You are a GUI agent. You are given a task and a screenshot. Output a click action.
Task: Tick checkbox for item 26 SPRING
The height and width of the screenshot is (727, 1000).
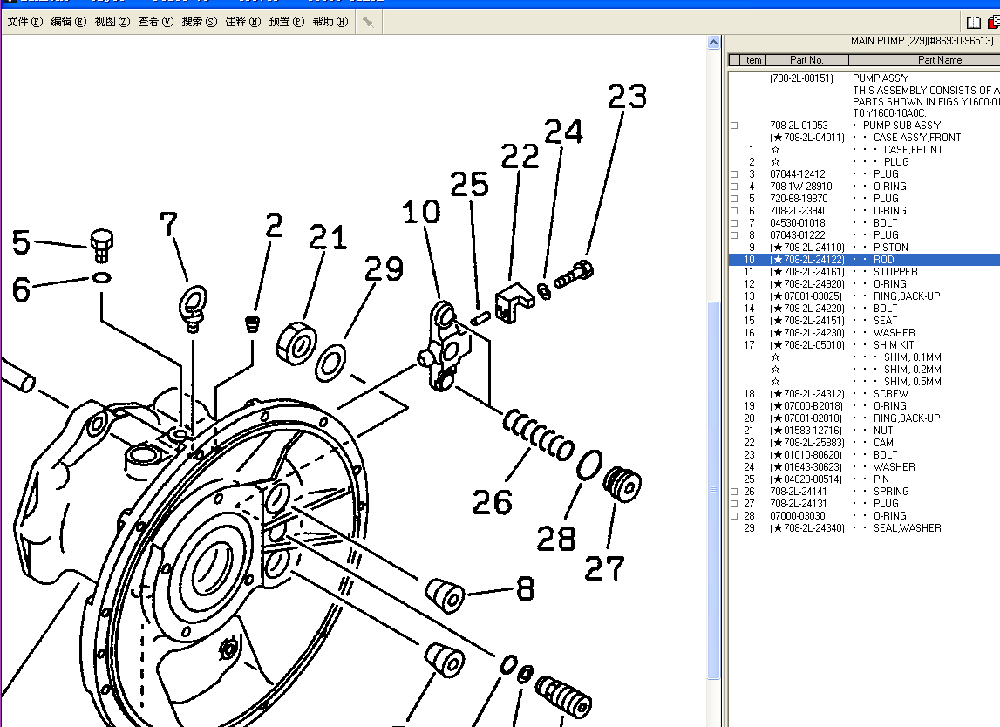click(734, 492)
